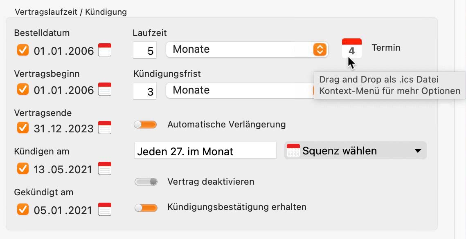Uncheck the Vertragsende checkbox

coord(23,127)
